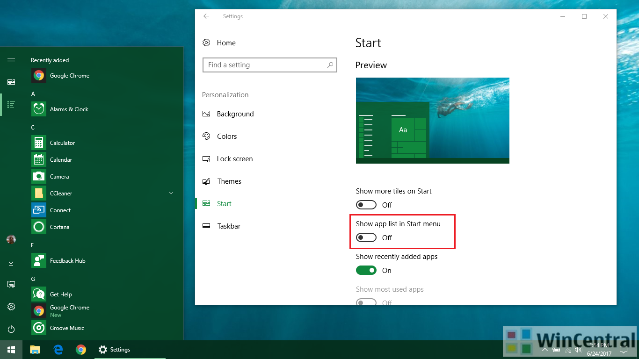Enable Show more tiles on Start
This screenshot has height=359, width=639.
366,205
